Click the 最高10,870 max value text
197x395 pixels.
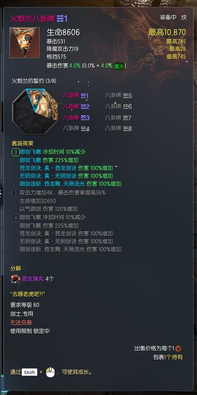168,32
